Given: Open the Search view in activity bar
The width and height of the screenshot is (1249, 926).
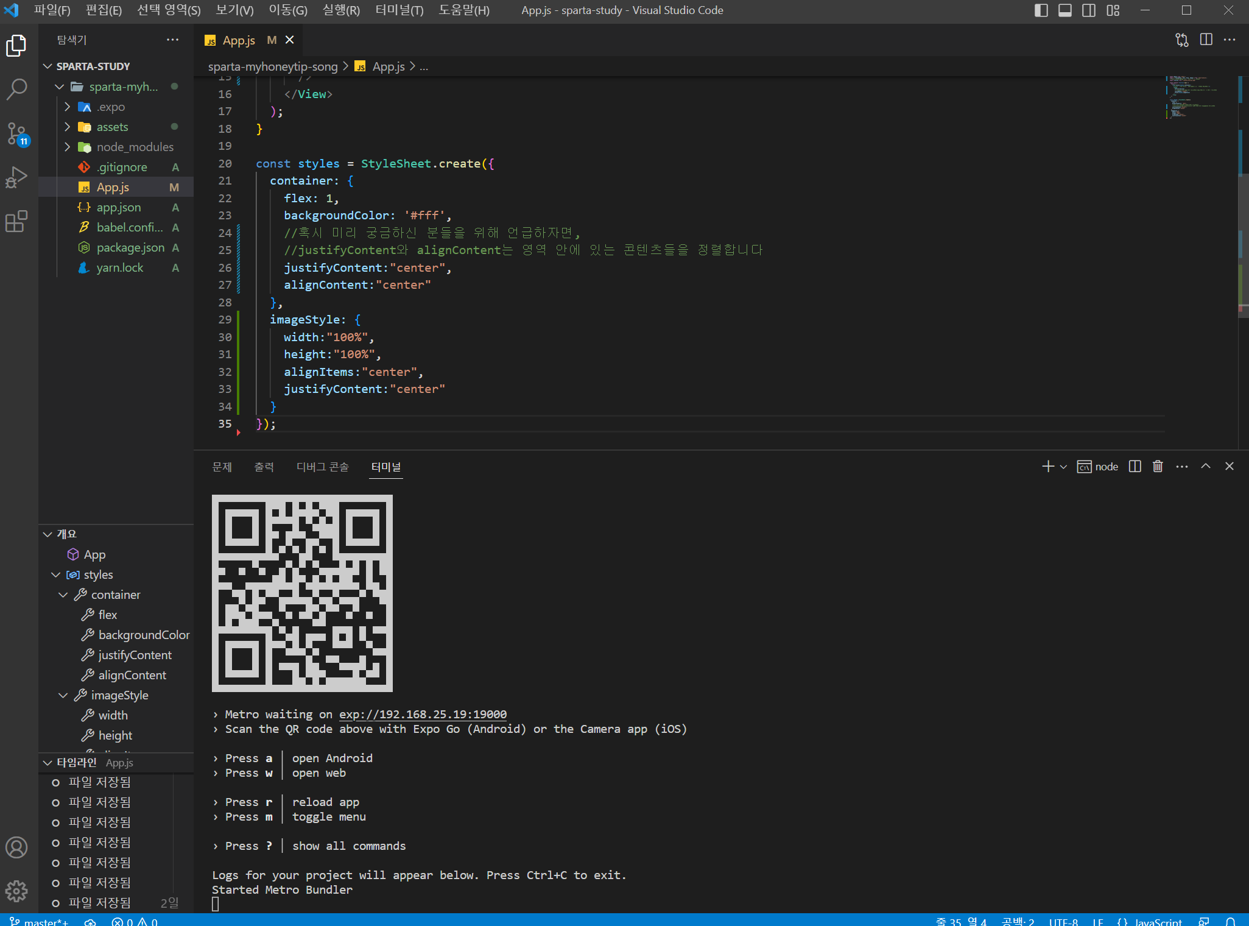Looking at the screenshot, I should pyautogui.click(x=16, y=90).
